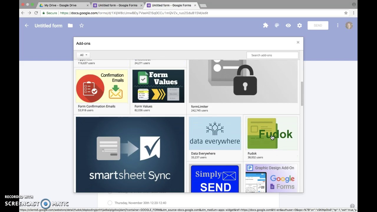Click the Form Values title text

pos(143,106)
